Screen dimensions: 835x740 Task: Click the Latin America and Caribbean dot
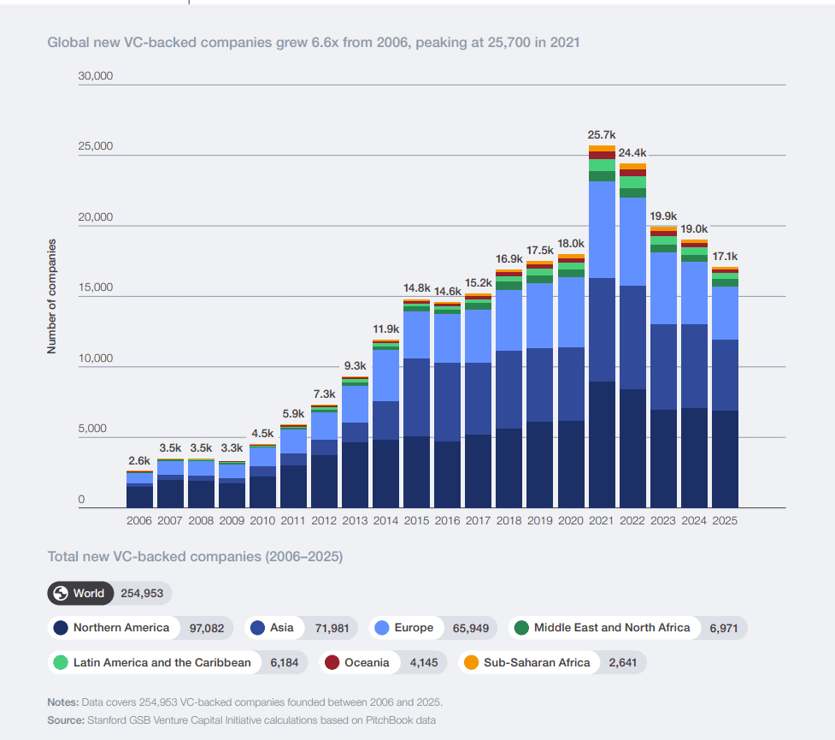(x=61, y=662)
